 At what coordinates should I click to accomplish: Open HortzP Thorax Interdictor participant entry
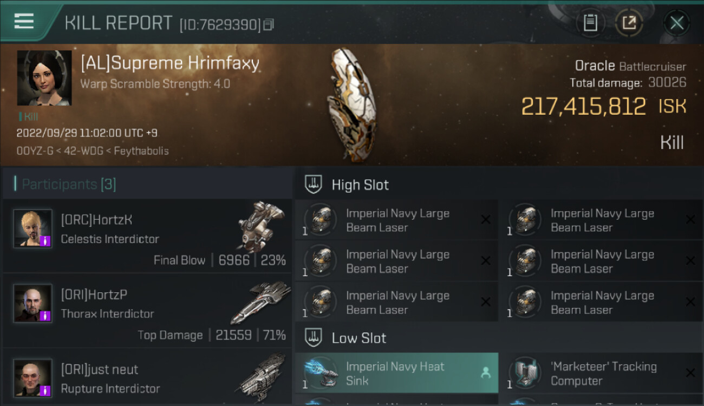click(147, 311)
